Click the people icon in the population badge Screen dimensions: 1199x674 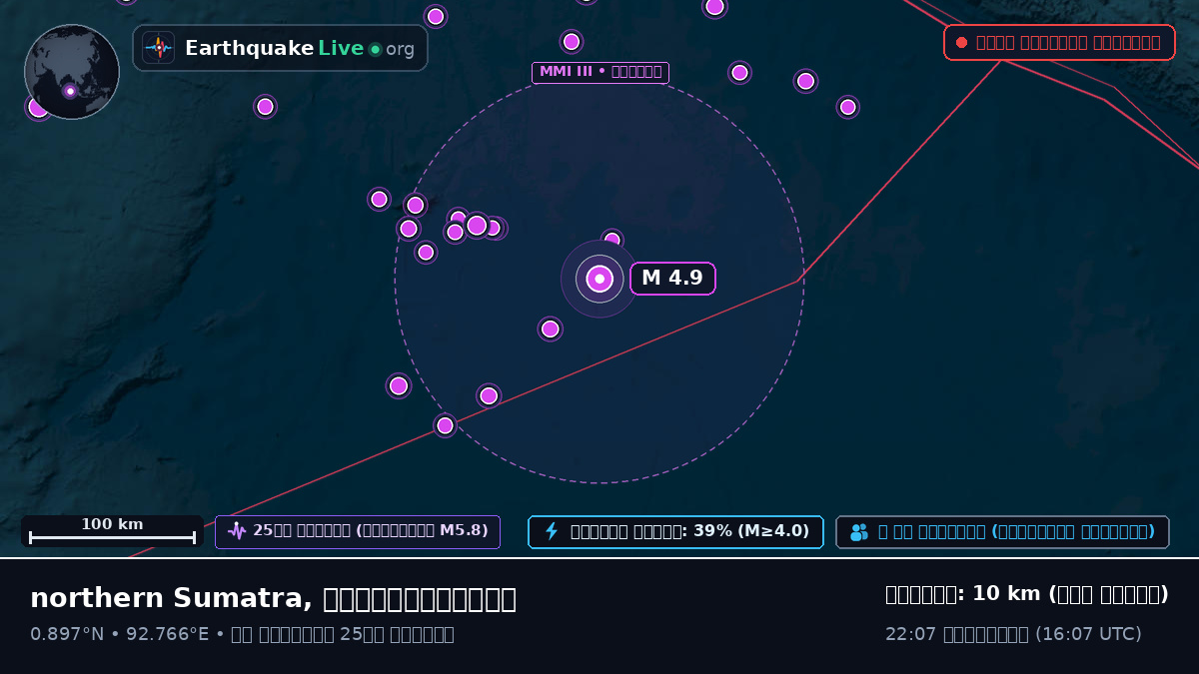(859, 532)
